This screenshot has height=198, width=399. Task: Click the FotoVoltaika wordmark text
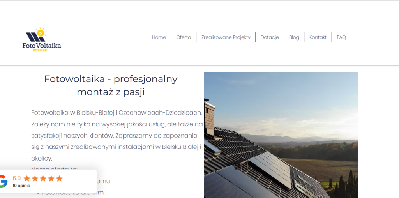(x=42, y=46)
